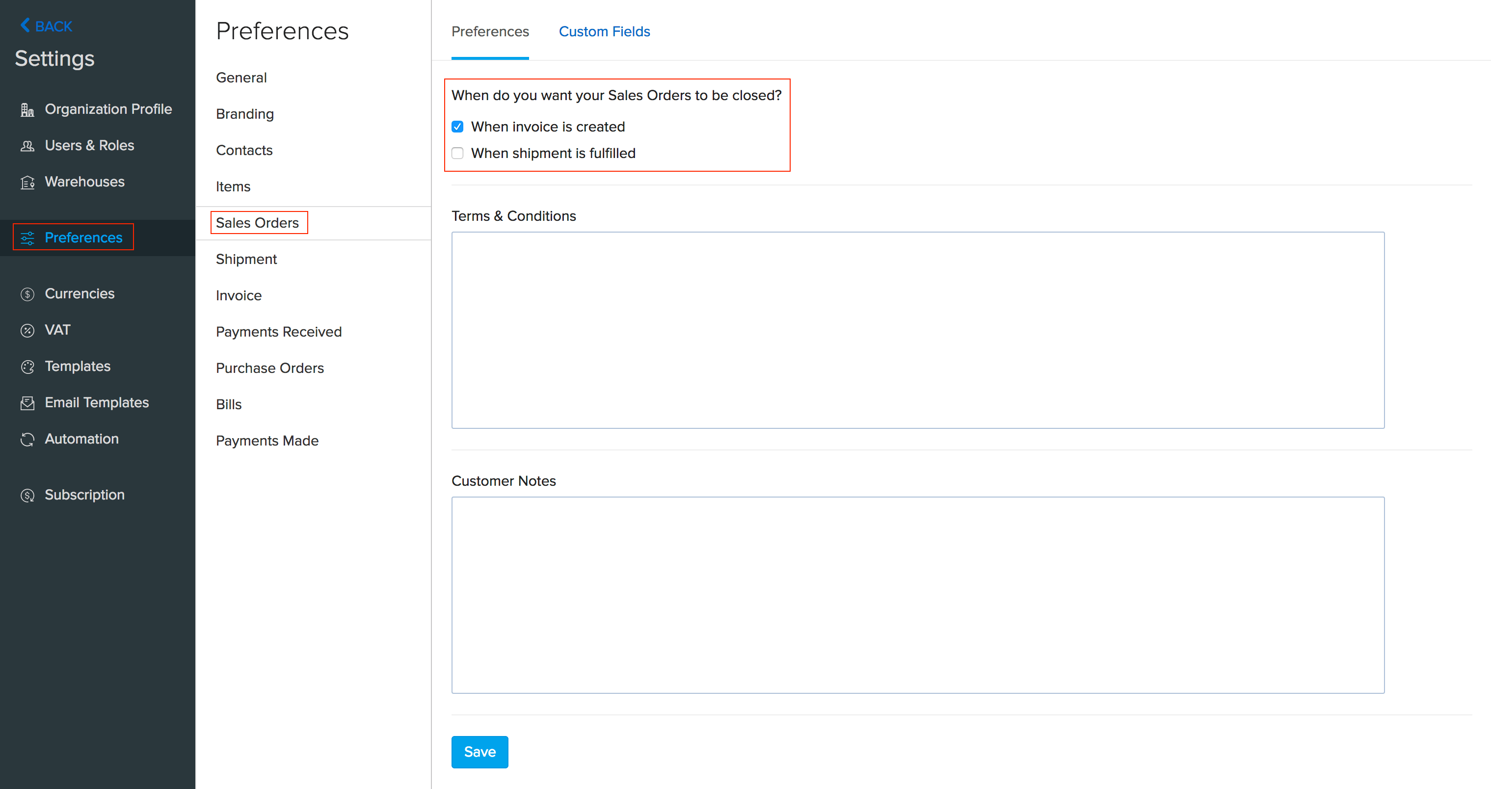The height and width of the screenshot is (789, 1491).
Task: Click the Currencies icon
Action: (27, 293)
